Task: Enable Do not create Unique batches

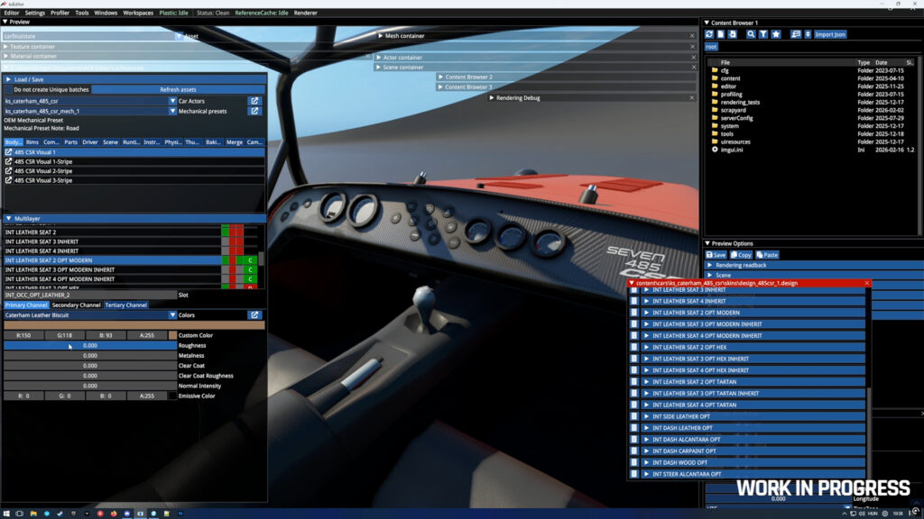Action: point(7,90)
